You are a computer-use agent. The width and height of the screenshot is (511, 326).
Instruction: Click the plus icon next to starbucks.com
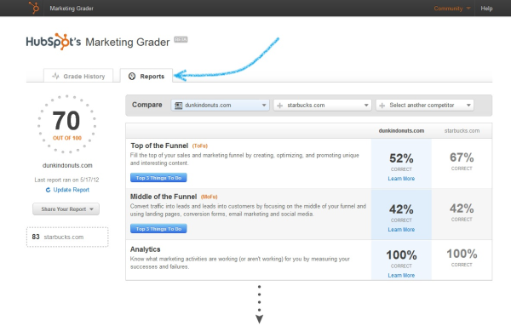pos(279,106)
